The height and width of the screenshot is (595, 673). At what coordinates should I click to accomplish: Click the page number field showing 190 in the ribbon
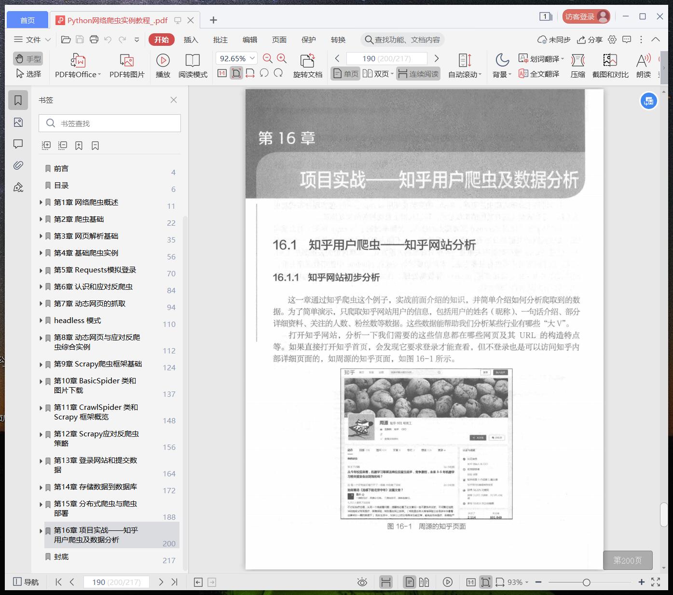[x=386, y=58]
